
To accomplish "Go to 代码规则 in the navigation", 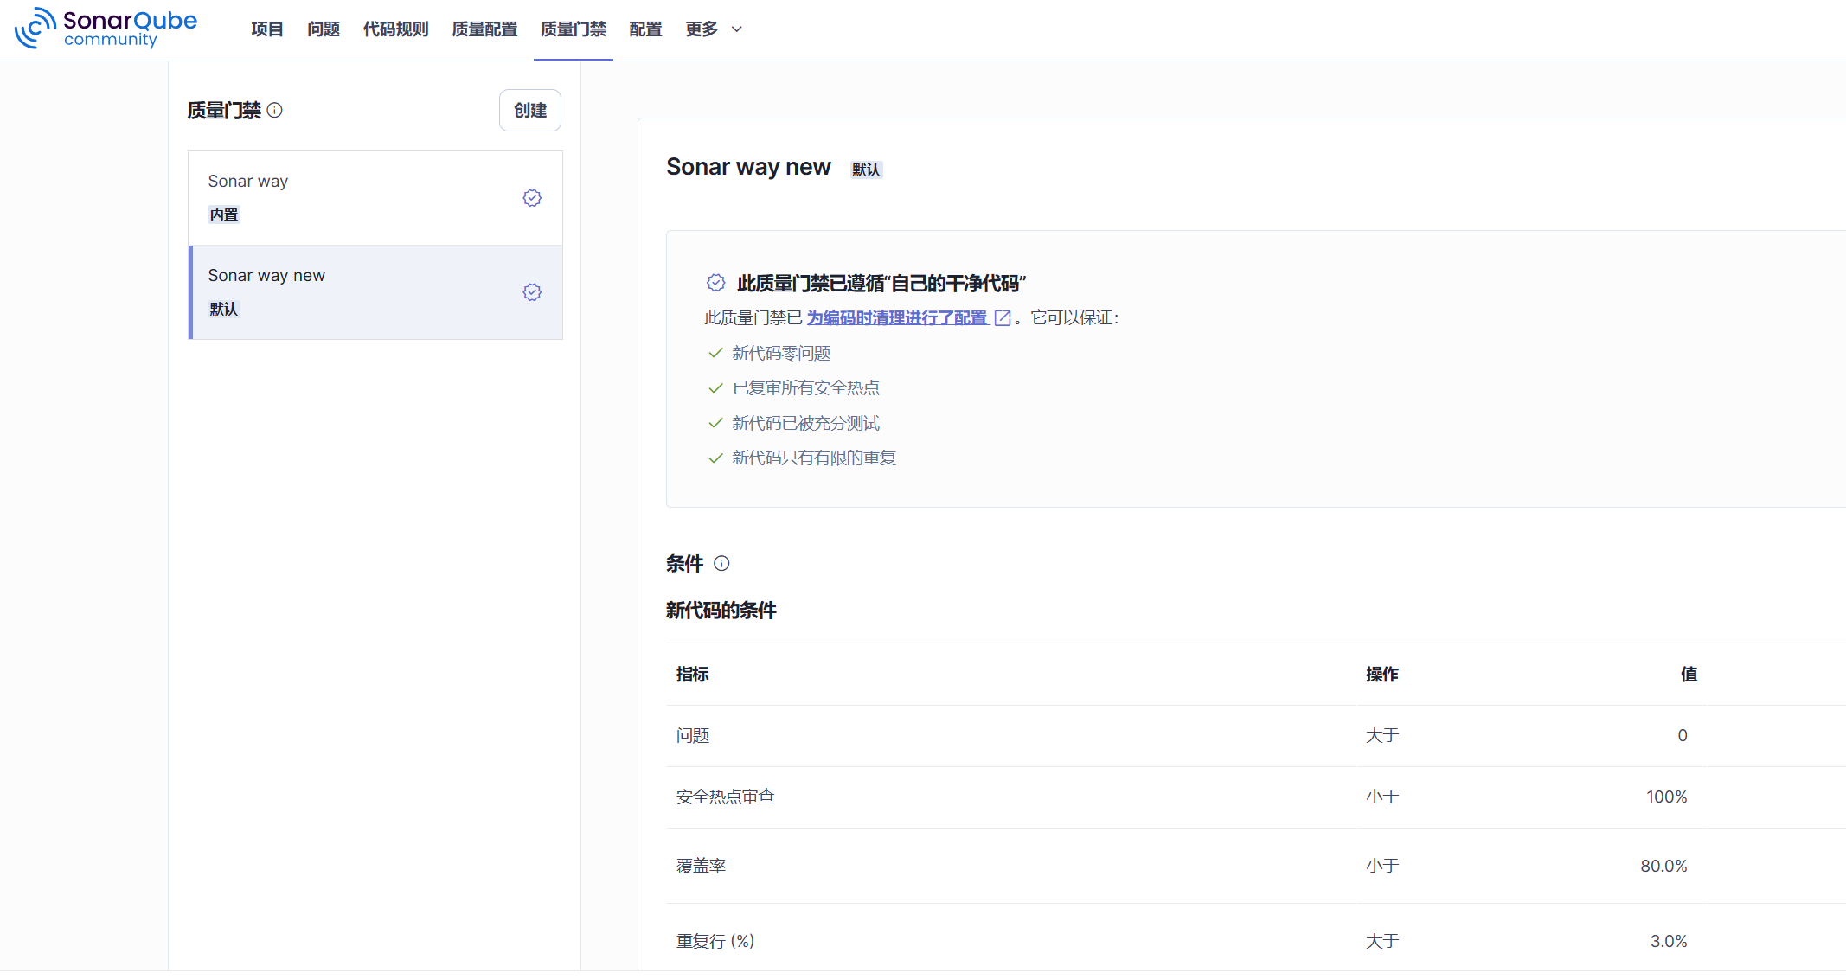I will click(x=395, y=29).
